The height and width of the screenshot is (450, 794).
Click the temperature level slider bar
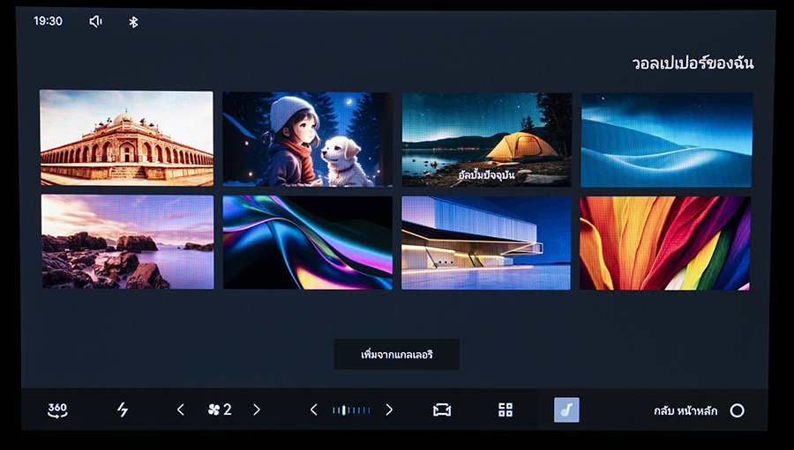pos(351,409)
